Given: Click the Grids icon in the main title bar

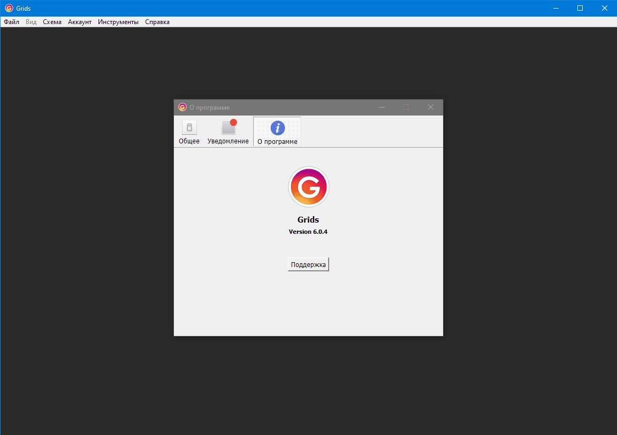Looking at the screenshot, I should (9, 8).
